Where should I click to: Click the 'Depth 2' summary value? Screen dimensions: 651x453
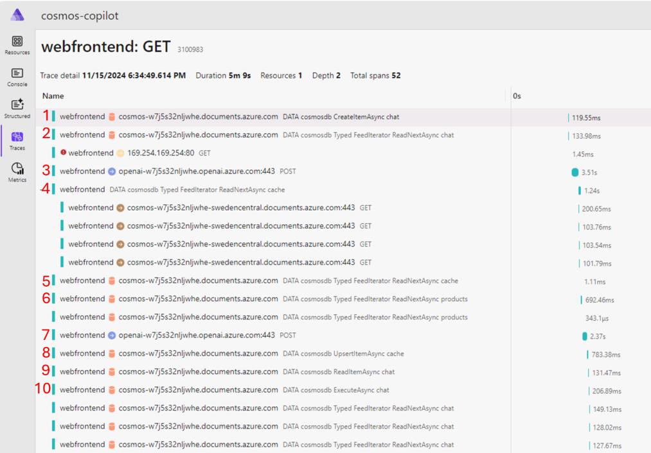coord(326,76)
